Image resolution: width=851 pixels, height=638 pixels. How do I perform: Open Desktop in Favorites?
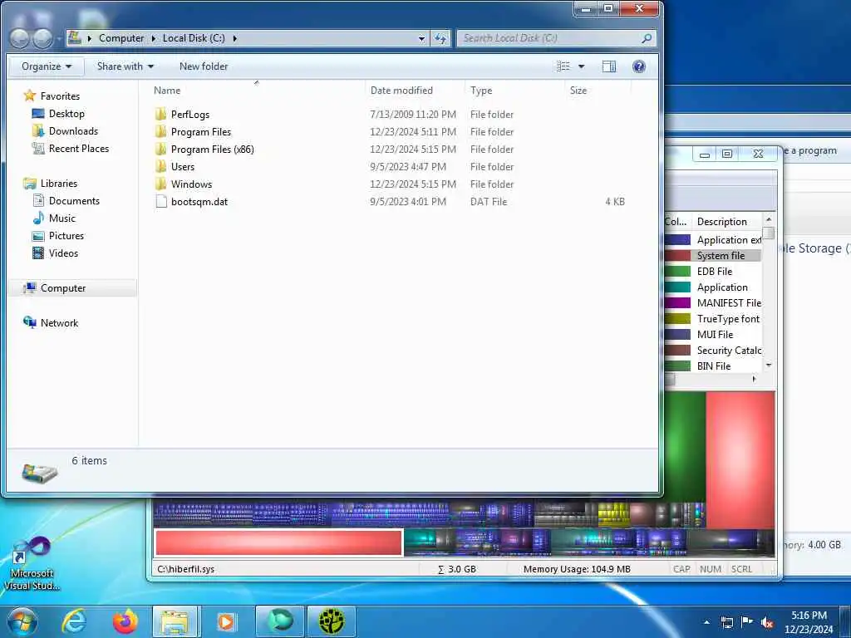(66, 113)
